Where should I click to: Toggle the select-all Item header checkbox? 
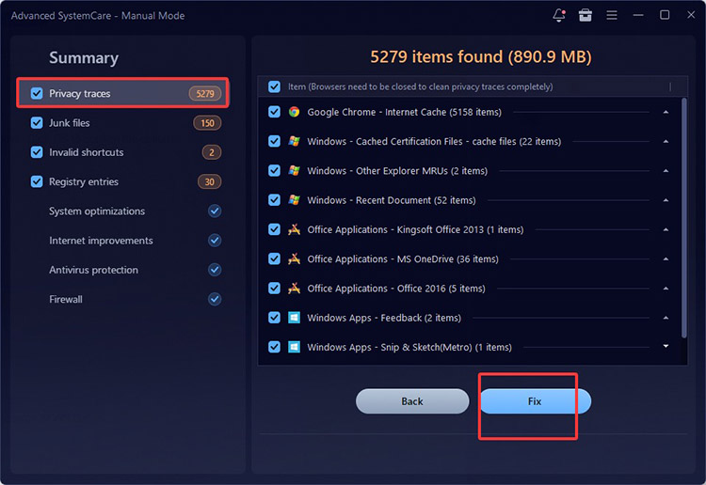coord(274,86)
